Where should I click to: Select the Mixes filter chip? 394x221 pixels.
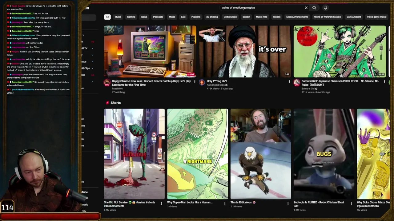click(x=172, y=17)
